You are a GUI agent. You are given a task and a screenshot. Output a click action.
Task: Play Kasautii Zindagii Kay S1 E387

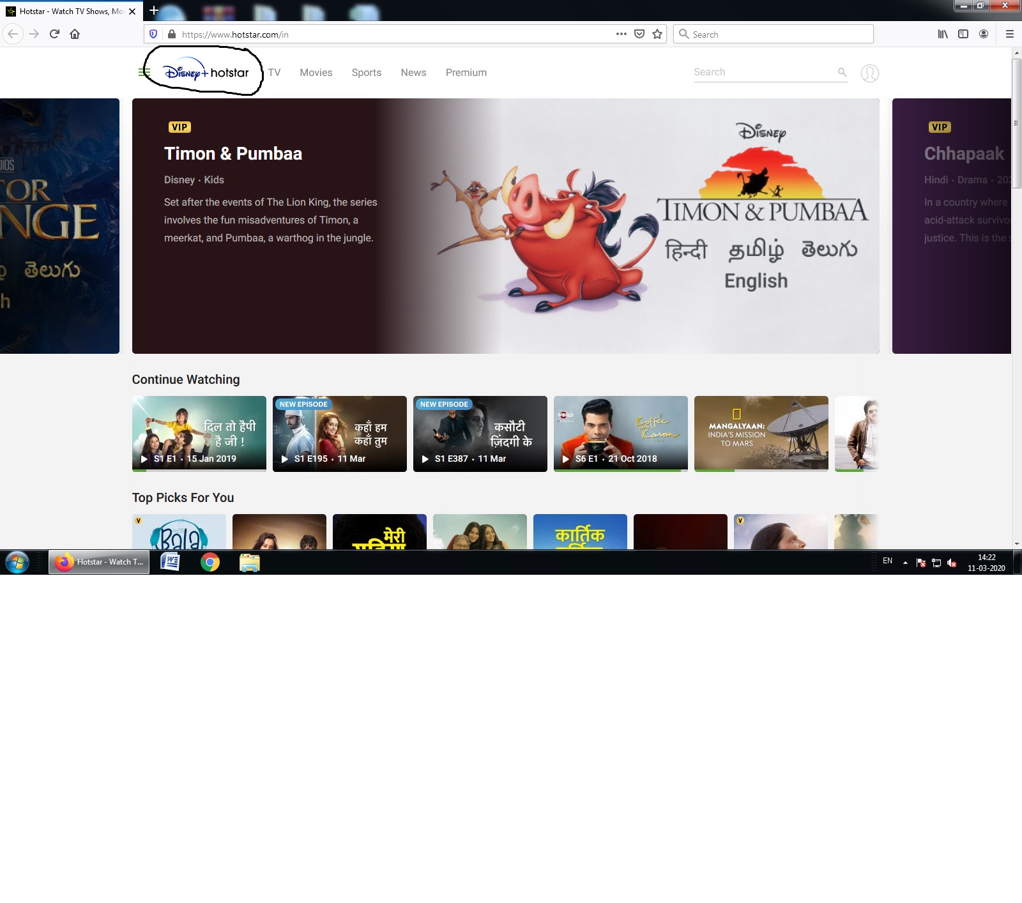point(480,434)
